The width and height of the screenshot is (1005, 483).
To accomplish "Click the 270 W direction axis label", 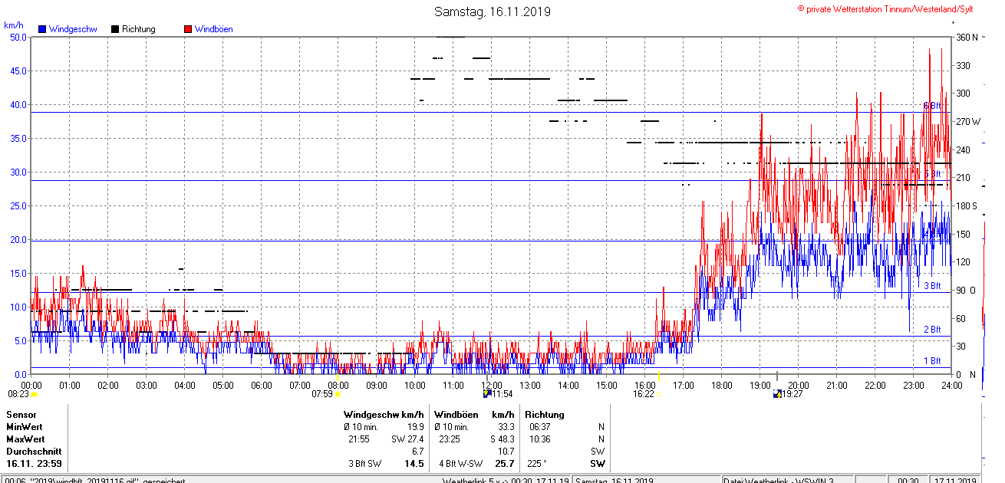I will [x=967, y=121].
